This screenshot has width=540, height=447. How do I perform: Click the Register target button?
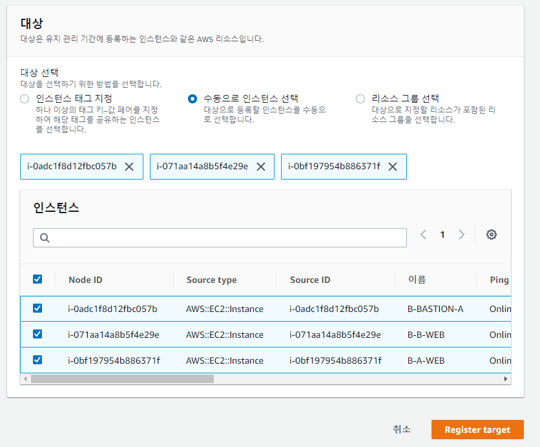477,430
